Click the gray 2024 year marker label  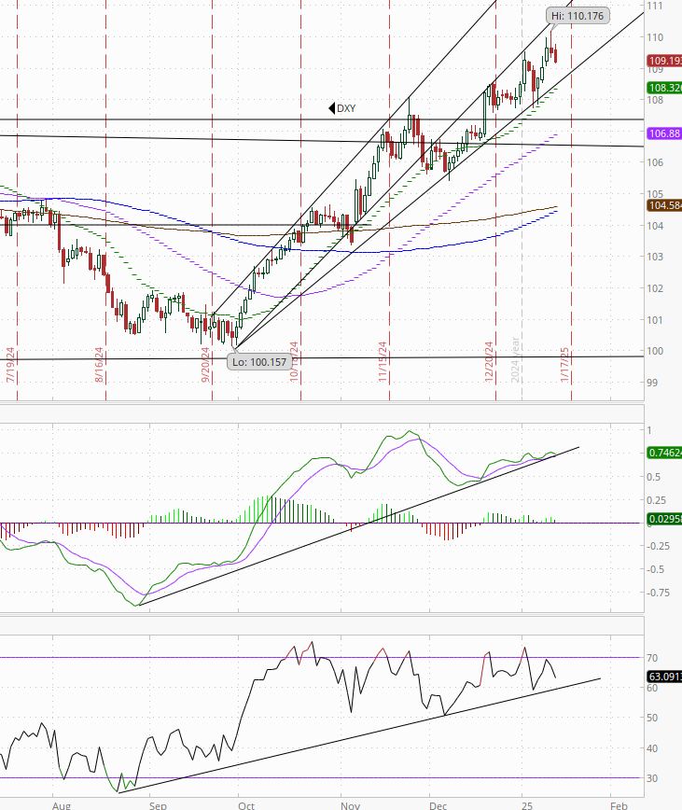click(515, 360)
